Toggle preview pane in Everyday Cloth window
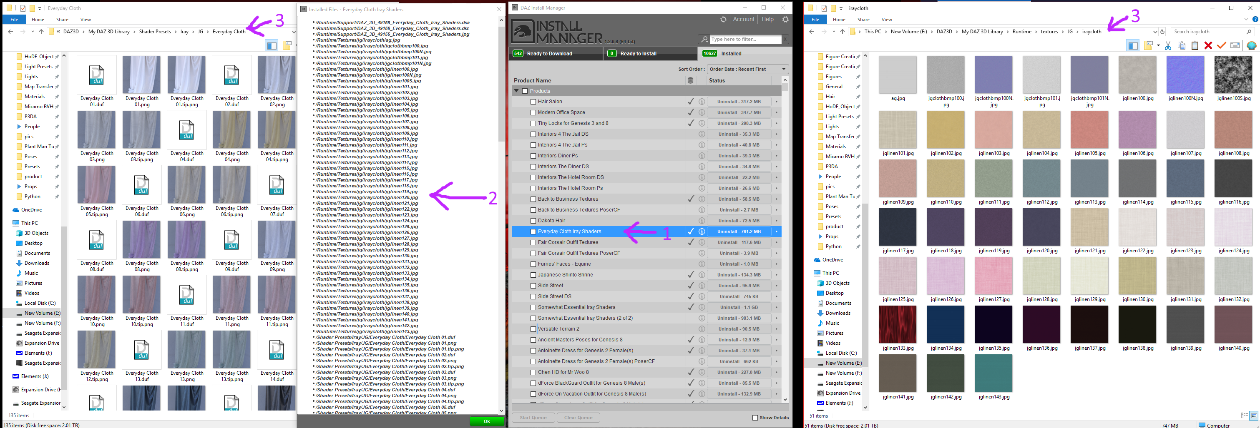Screen dimensions: 1260x428 tap(272, 45)
